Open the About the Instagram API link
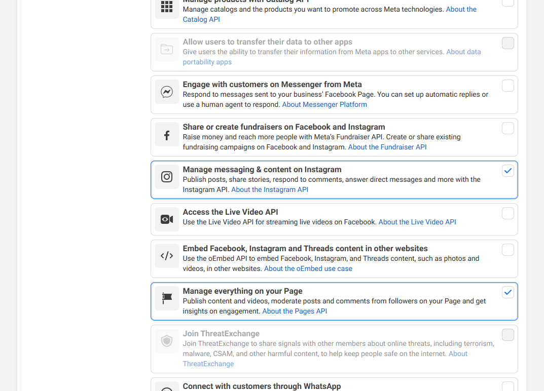 (269, 189)
